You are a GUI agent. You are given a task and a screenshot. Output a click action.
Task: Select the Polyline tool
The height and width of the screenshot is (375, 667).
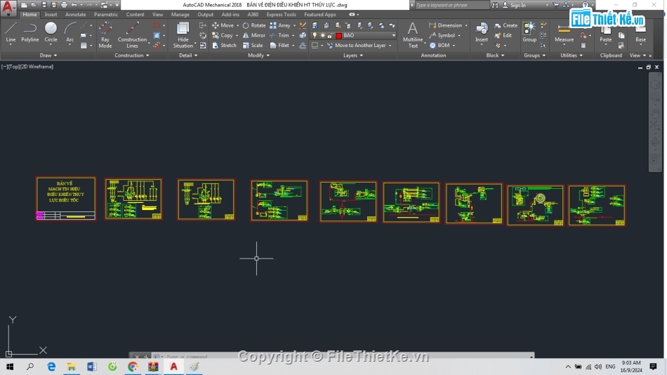pyautogui.click(x=29, y=32)
